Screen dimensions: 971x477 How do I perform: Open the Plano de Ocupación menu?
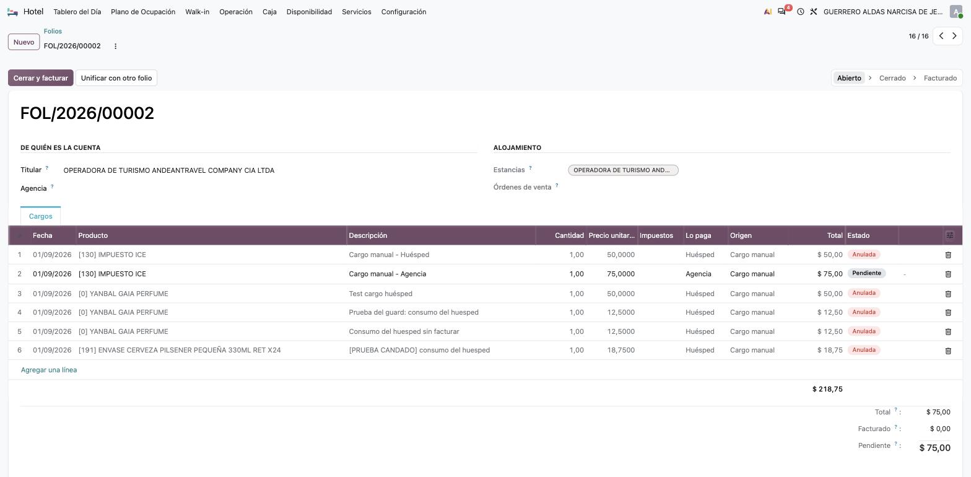point(143,12)
